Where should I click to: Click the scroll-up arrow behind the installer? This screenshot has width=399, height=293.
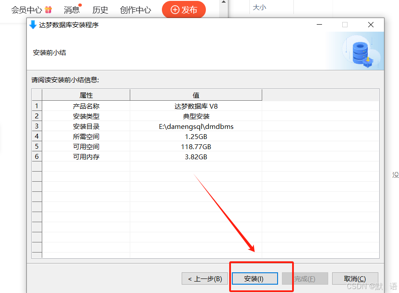click(223, 2)
